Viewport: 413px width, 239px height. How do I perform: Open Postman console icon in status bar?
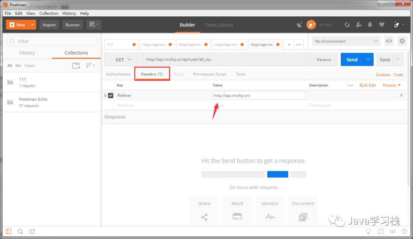pyautogui.click(x=32, y=231)
